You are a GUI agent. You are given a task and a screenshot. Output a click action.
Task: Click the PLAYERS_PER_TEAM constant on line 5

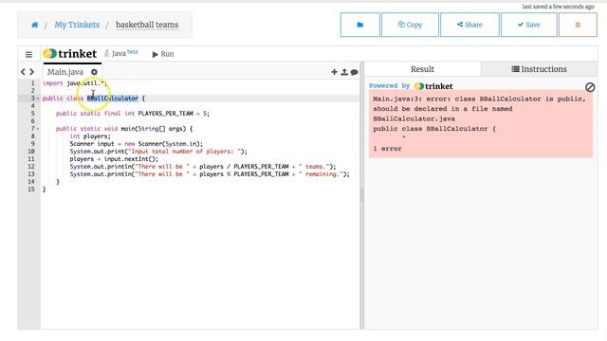(165, 114)
